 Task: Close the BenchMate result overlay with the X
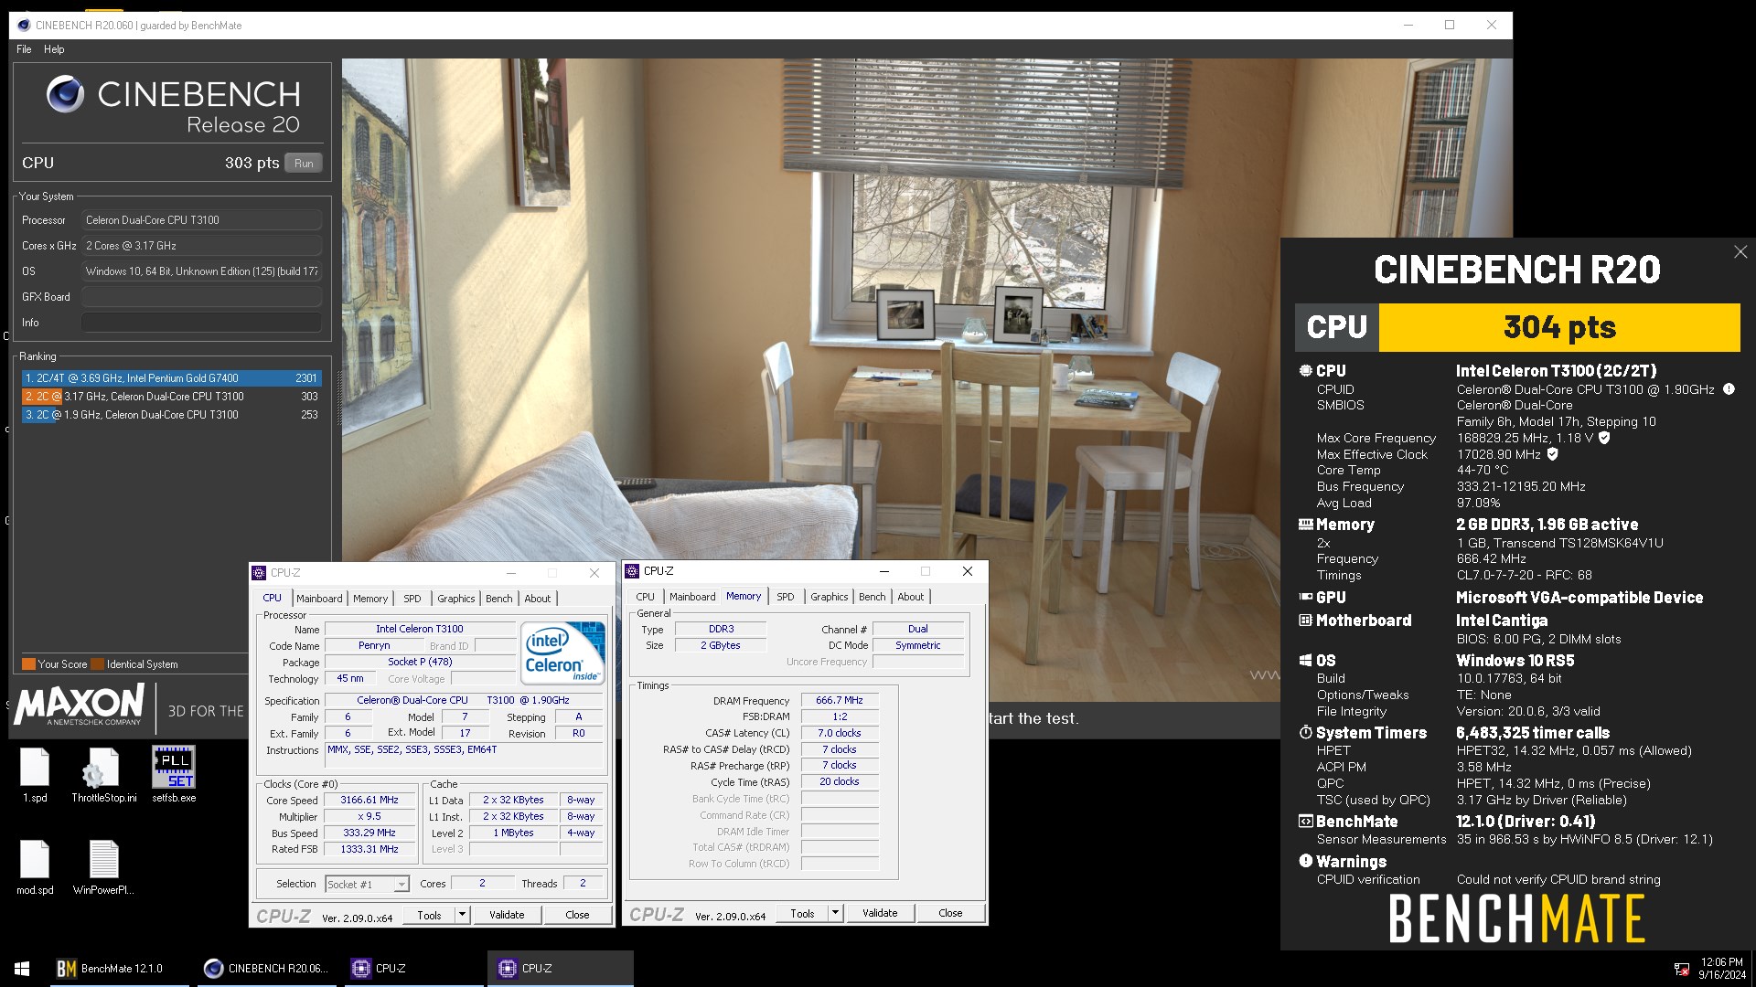pyautogui.click(x=1740, y=252)
